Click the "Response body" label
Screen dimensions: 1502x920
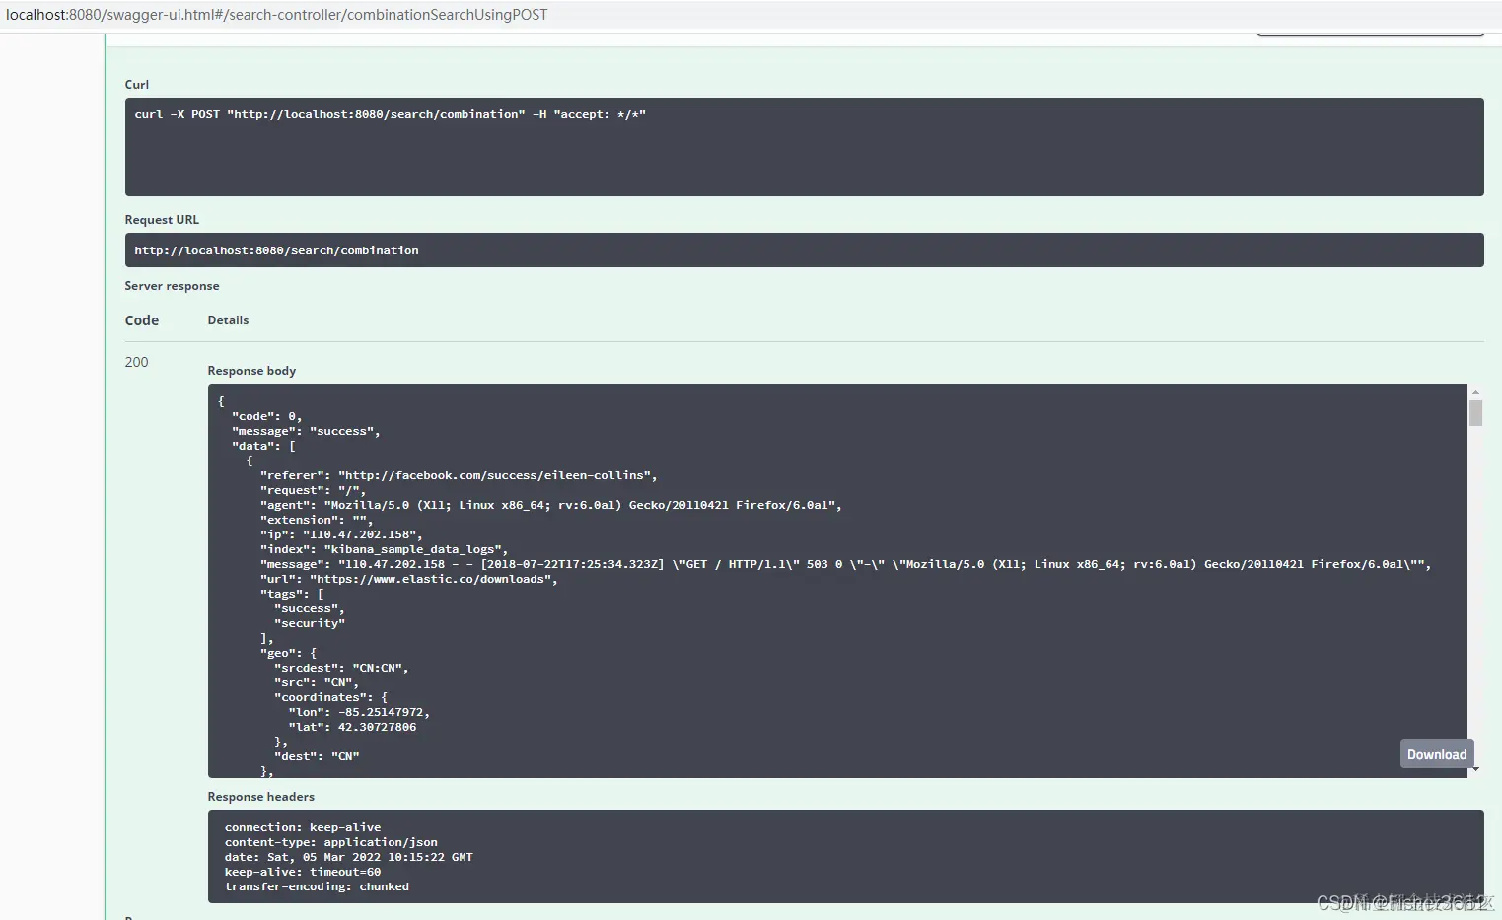tap(251, 371)
